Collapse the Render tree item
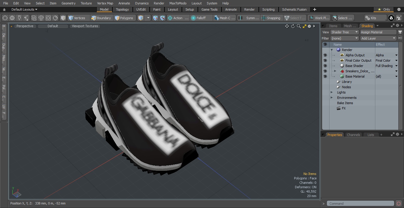This screenshot has height=208, width=404. [x=332, y=50]
